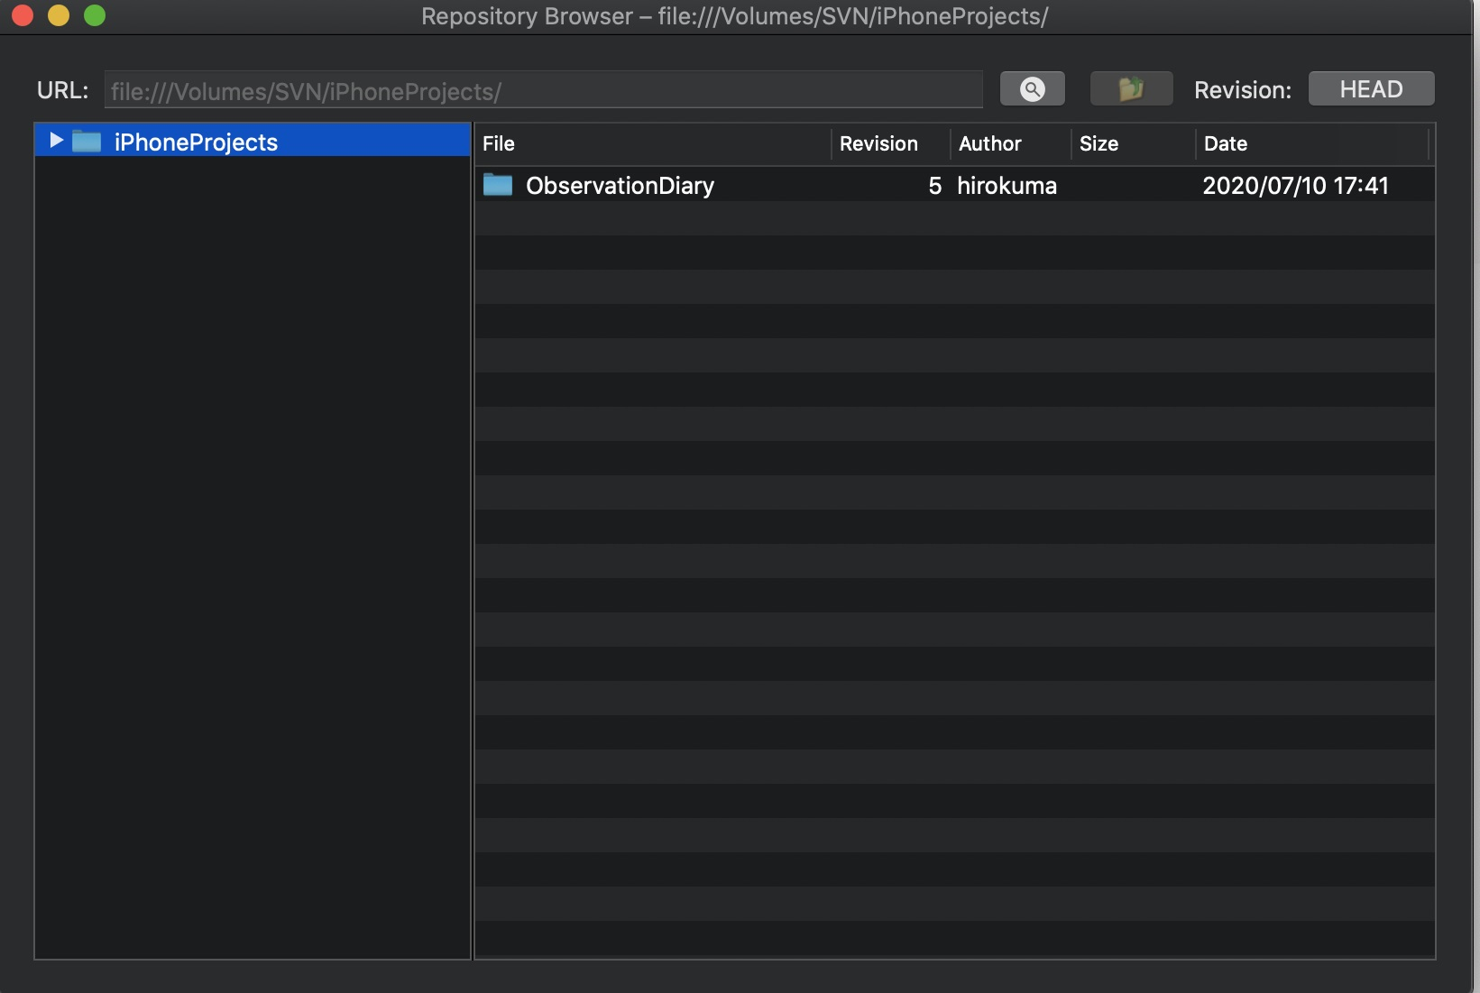Expand the iPhoneProjects disclosure triangle

[x=54, y=141]
